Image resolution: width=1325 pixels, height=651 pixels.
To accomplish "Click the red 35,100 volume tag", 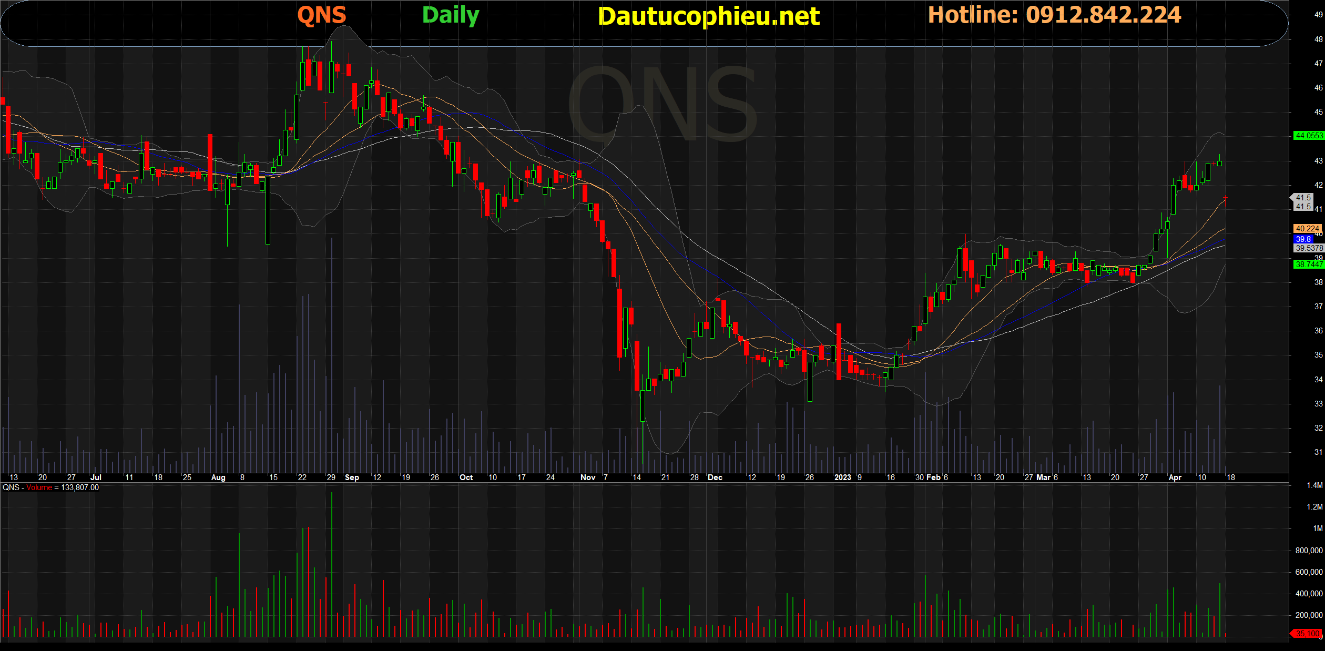I will [1307, 634].
